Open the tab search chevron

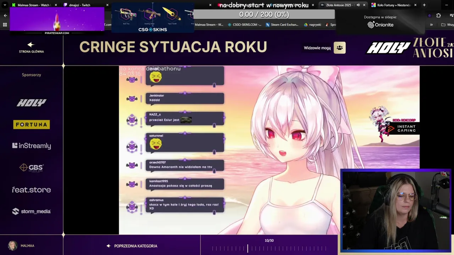[5, 5]
